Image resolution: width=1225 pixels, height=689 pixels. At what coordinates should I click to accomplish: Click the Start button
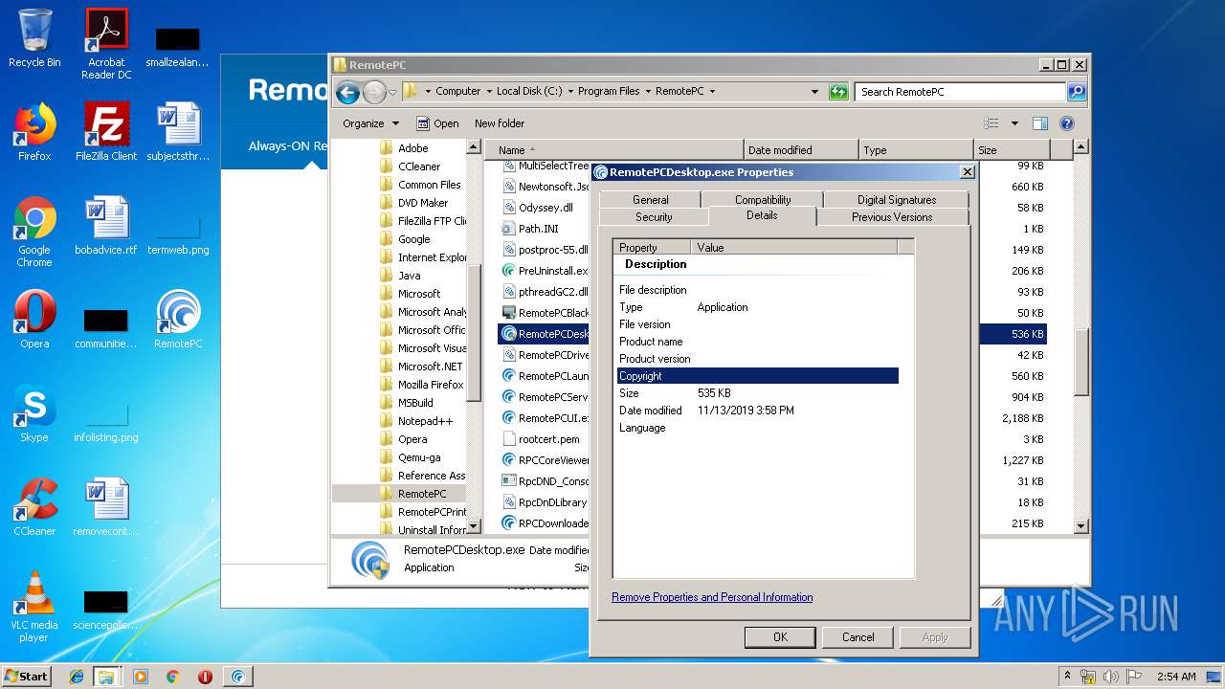(27, 677)
